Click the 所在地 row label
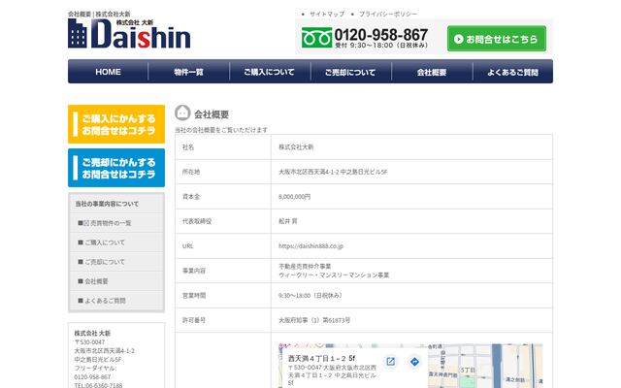 click(x=191, y=172)
